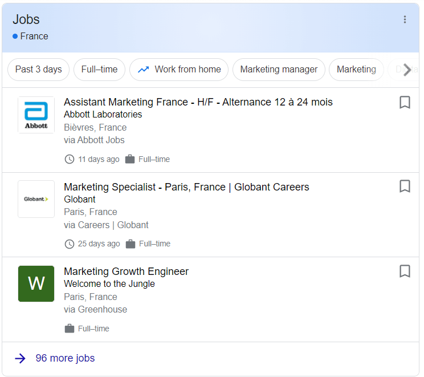Open the three-dot options menu in Jobs header

click(x=405, y=19)
